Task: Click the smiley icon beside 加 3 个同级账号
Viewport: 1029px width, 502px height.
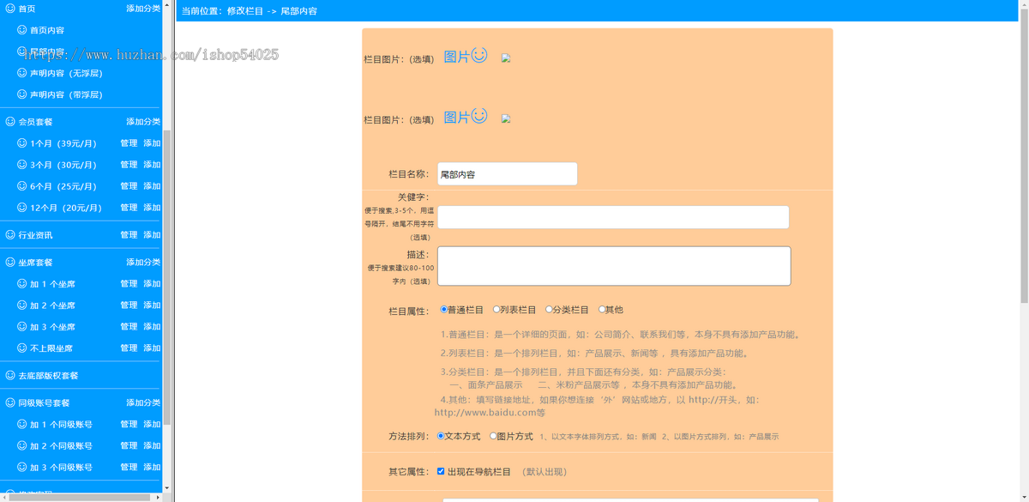Action: coord(22,468)
